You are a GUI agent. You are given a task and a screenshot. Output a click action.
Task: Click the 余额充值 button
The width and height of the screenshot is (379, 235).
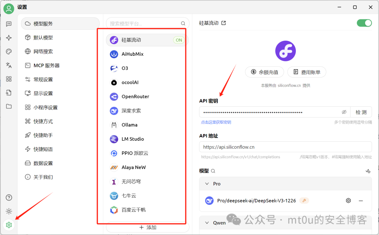tap(265, 72)
